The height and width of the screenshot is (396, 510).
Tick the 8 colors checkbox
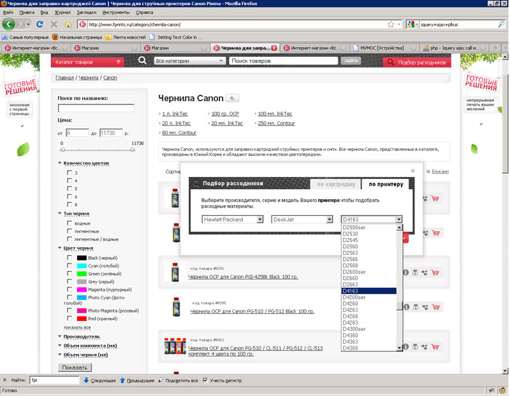(x=69, y=204)
